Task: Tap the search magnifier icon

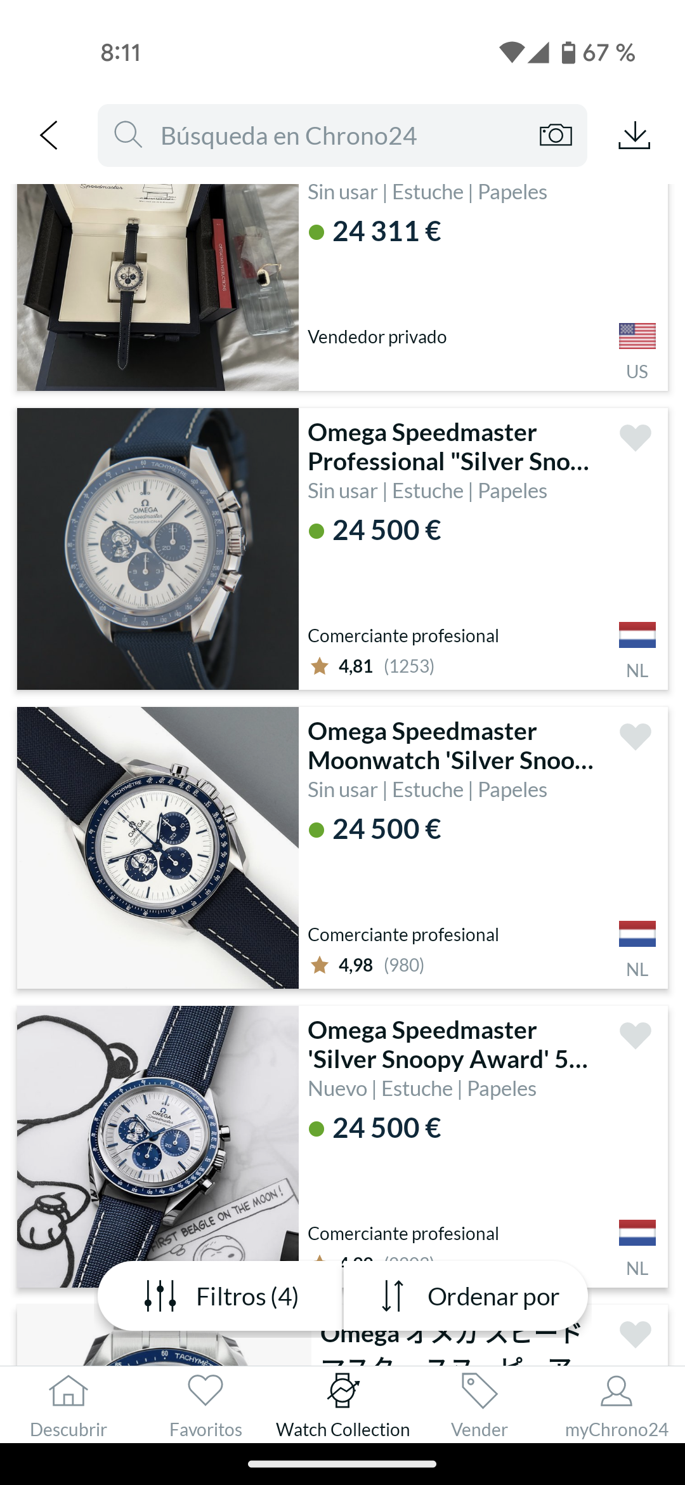Action: (127, 135)
